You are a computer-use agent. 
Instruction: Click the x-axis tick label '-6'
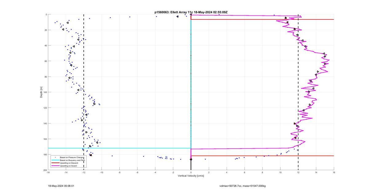pos(137,172)
